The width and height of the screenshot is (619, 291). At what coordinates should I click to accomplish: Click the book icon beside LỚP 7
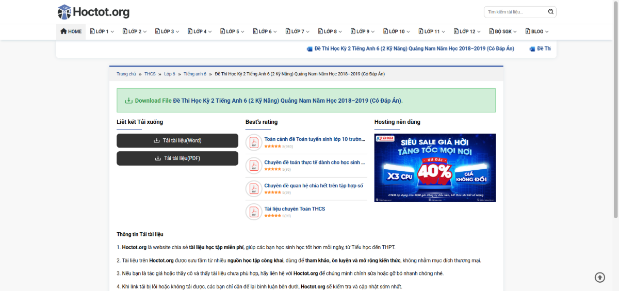click(288, 31)
